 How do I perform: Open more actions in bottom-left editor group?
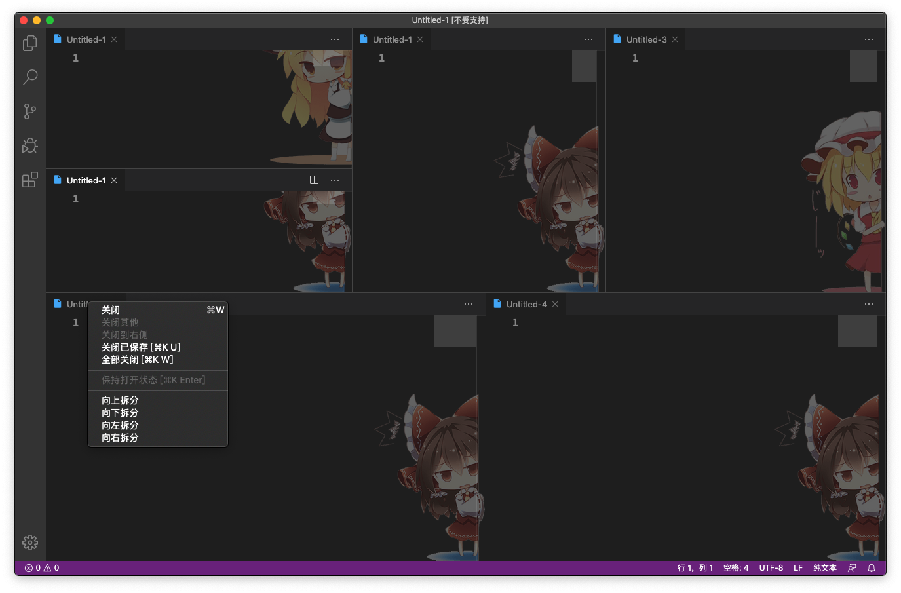click(x=469, y=304)
